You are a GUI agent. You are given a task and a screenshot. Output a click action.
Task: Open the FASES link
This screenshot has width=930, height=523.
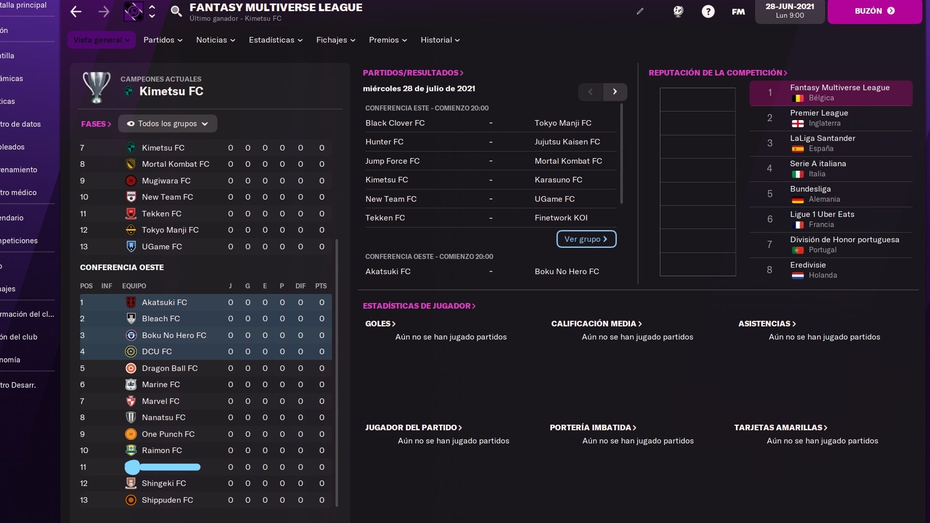coord(96,124)
